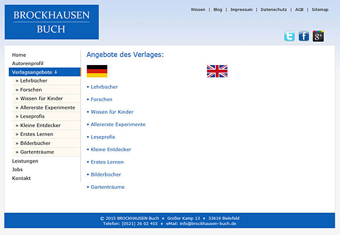Follow the blue Lehrbücher link in content
Screen dimensions: 340x235
(104, 87)
